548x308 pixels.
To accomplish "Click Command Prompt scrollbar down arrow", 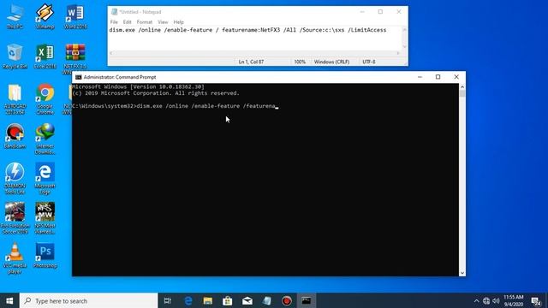I will (x=462, y=273).
